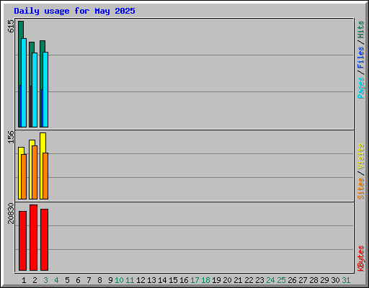Click the green day 3 axis label
Image resolution: width=369 pixels, height=288 pixels.
[45, 280]
